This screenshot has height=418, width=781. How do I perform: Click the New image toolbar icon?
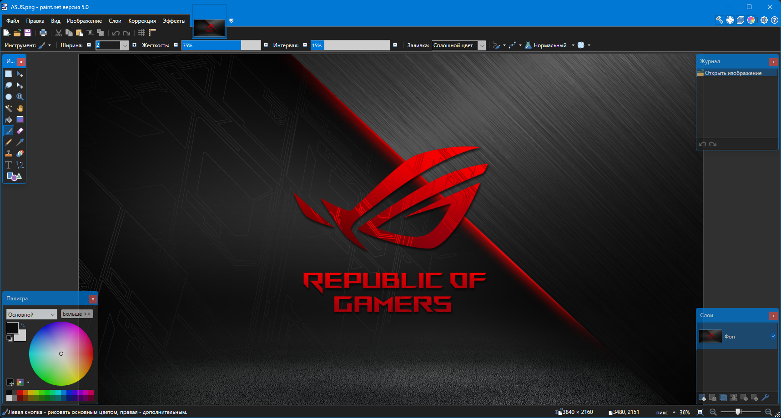click(7, 33)
